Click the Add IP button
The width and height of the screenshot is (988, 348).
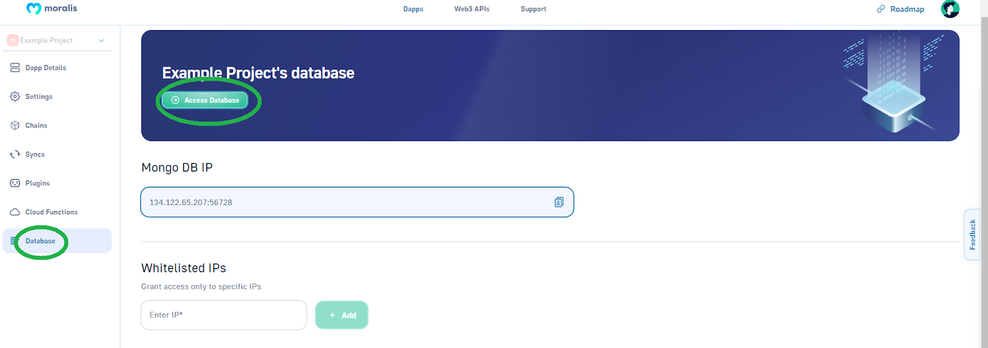pyautogui.click(x=341, y=315)
